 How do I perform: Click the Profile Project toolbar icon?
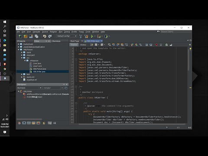click(106, 36)
